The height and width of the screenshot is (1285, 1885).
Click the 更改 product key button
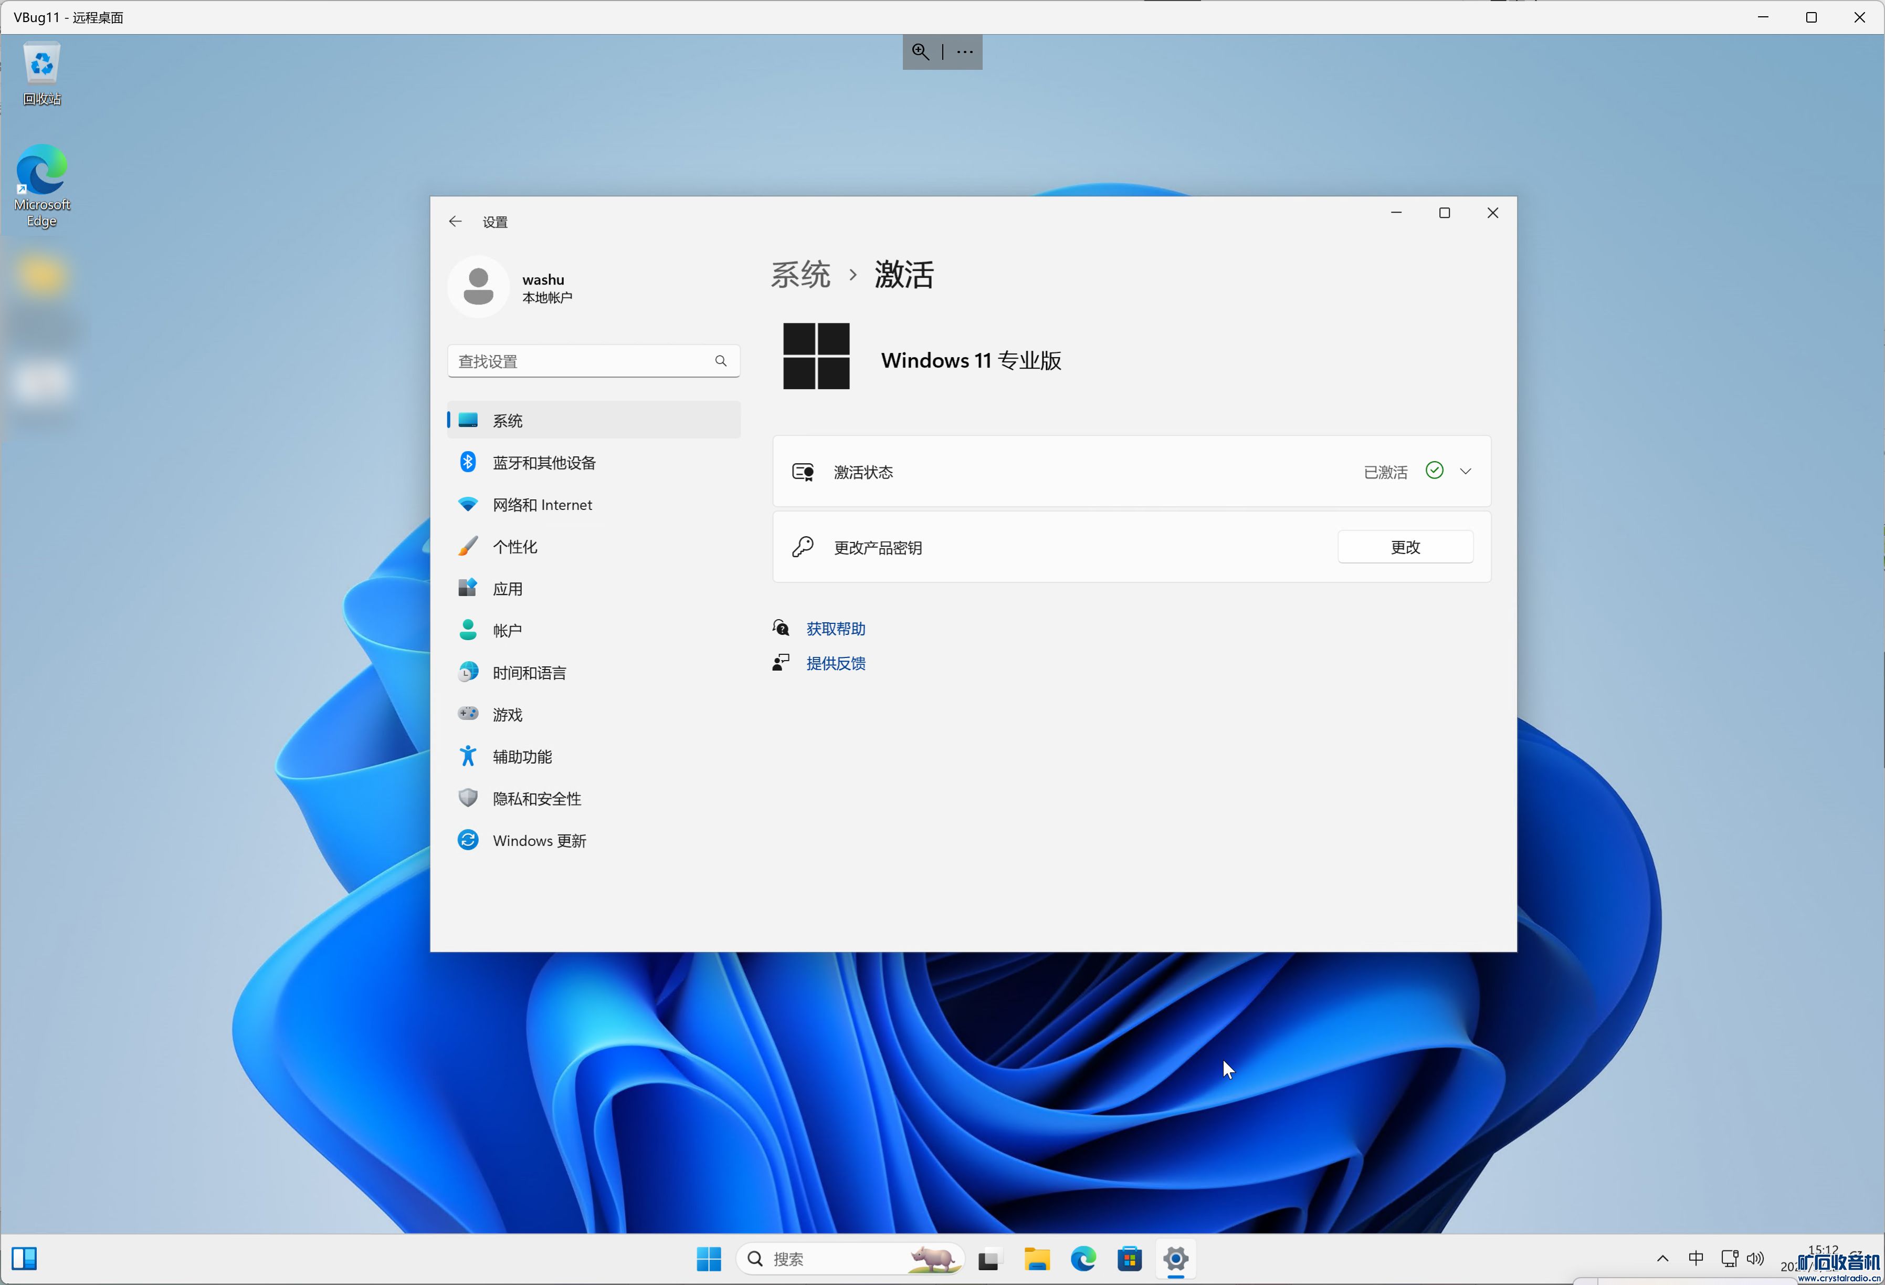click(x=1405, y=547)
